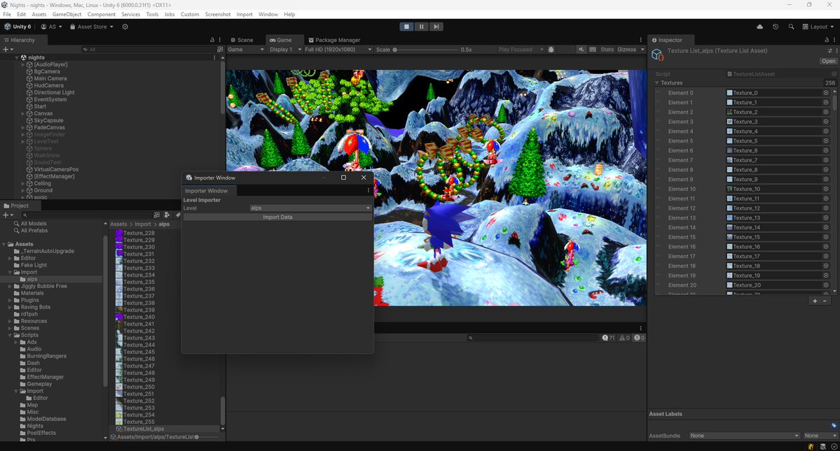Toggle the Frame Debugger bug icon

point(551,50)
